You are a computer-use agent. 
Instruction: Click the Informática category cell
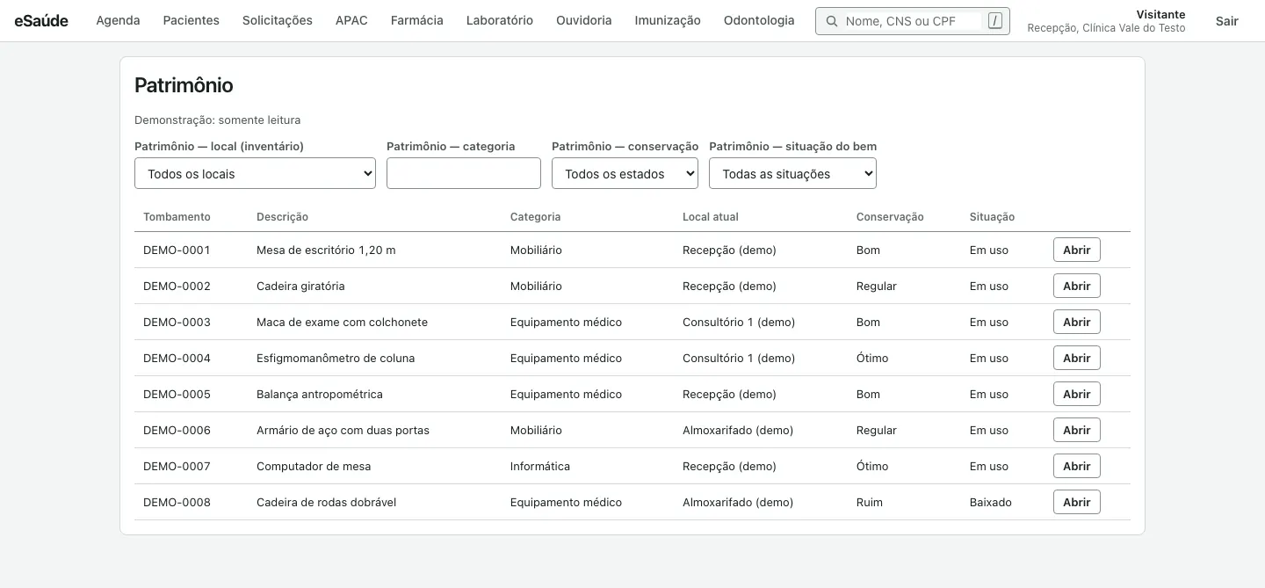(x=540, y=466)
